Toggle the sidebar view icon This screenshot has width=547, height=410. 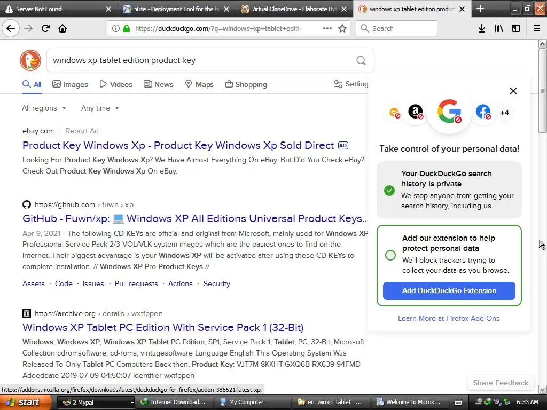pyautogui.click(x=516, y=28)
